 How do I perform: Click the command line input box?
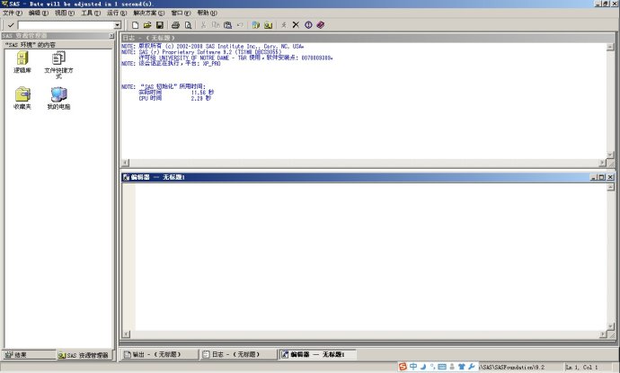click(x=66, y=25)
